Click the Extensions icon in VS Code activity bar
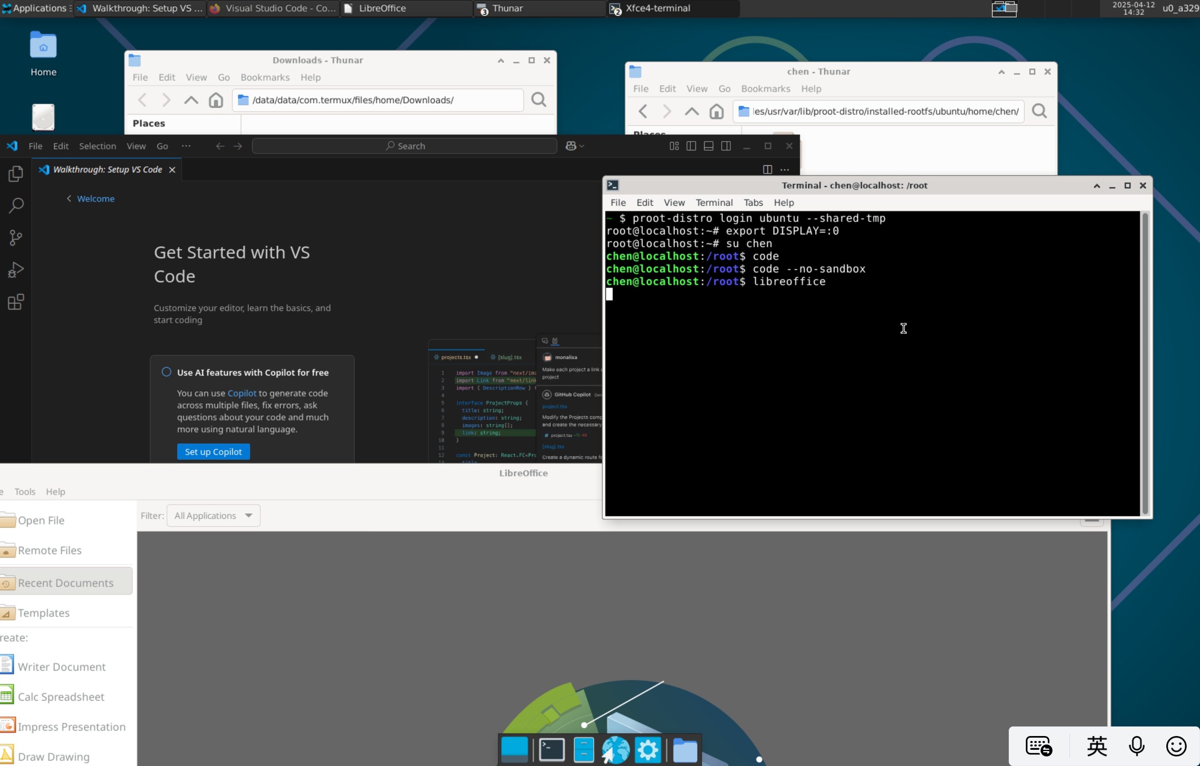The height and width of the screenshot is (766, 1200). tap(15, 301)
